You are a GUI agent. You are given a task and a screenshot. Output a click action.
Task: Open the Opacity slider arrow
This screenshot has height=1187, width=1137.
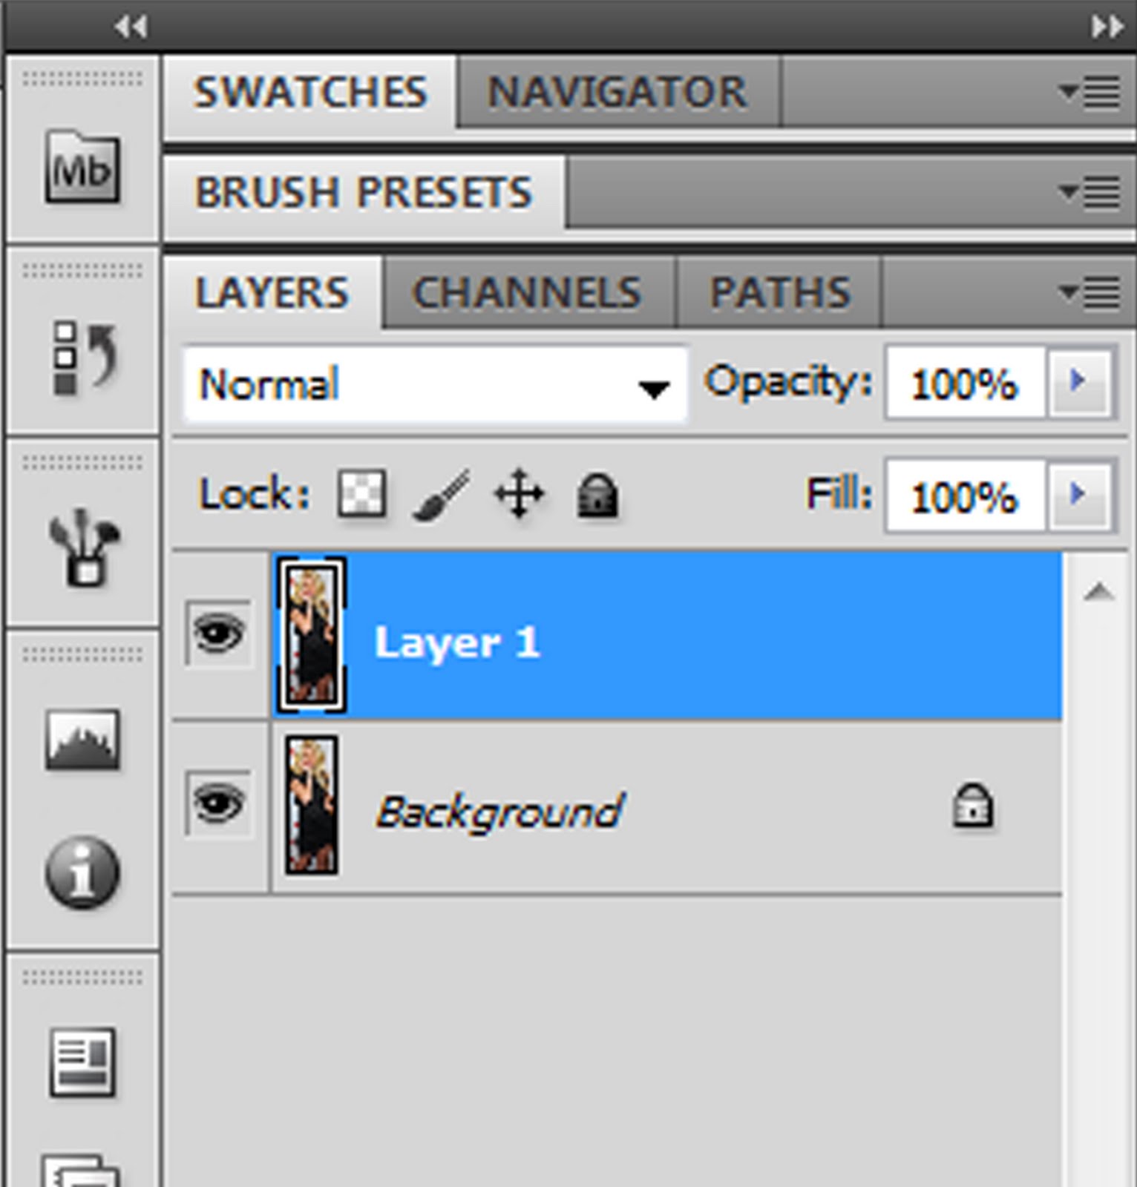(1078, 382)
